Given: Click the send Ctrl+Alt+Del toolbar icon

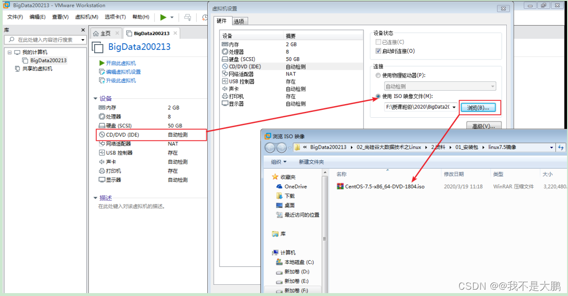Looking at the screenshot, I should coord(188,17).
